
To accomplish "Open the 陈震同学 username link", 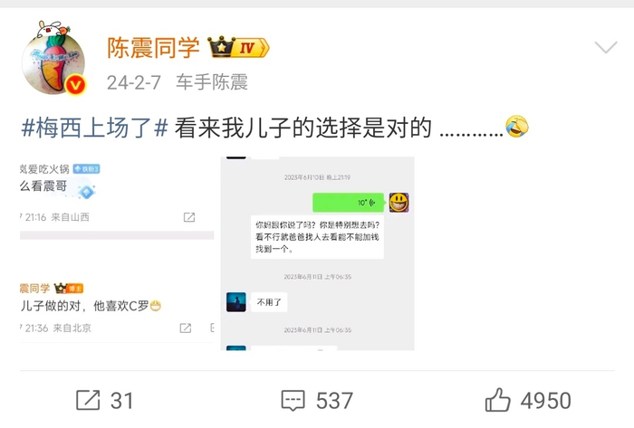I will (x=153, y=48).
